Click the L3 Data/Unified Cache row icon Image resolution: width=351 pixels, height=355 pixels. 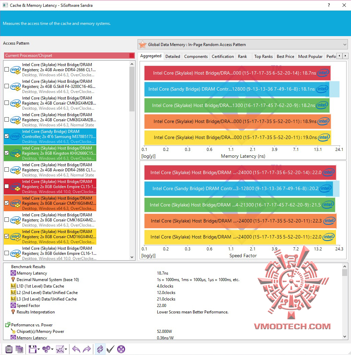[13, 299]
